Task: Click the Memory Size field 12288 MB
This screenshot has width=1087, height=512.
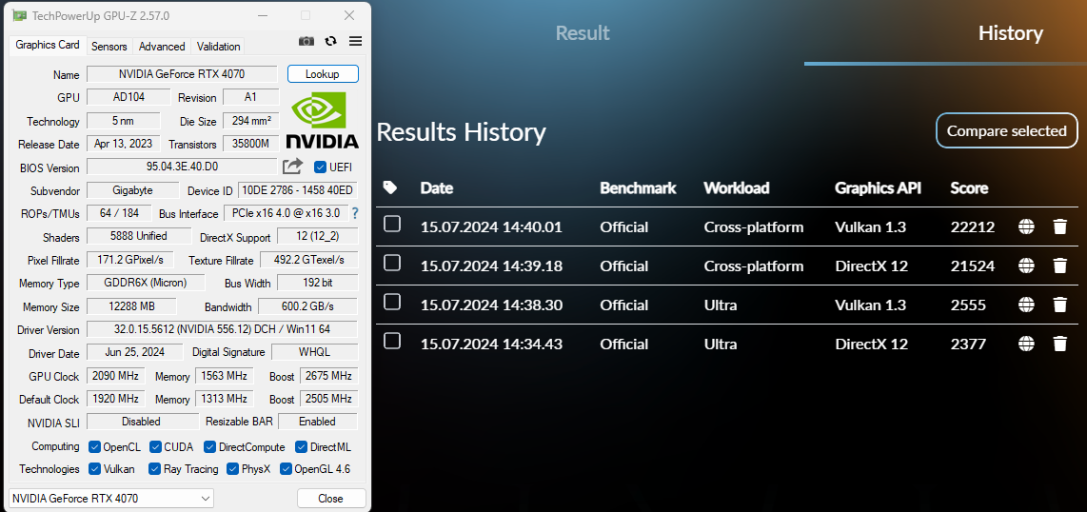Action: pyautogui.click(x=131, y=306)
